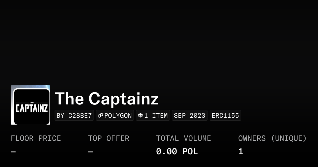Click the OWNERS word in stats
The image size is (318, 167).
click(252, 138)
